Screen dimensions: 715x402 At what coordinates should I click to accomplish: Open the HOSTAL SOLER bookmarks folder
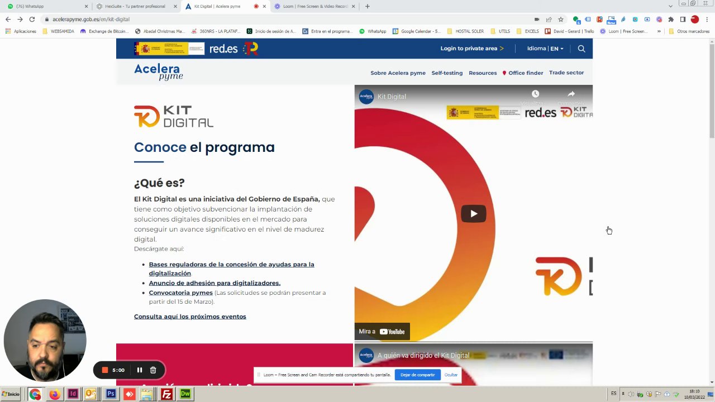(x=466, y=31)
